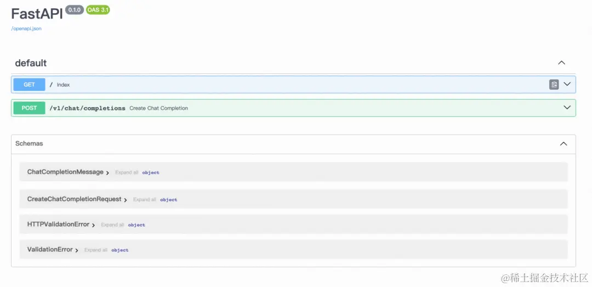Click the Create Chat Completion summary

coord(158,108)
